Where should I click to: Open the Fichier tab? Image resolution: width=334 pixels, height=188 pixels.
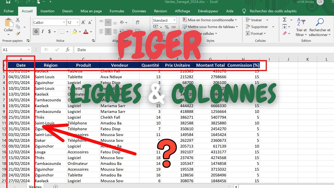[x=9, y=11]
